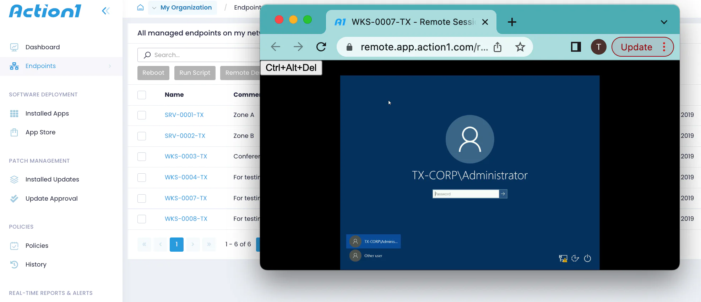Open Installed Updates in sidebar
Screen dimensions: 701x302
[x=52, y=179]
